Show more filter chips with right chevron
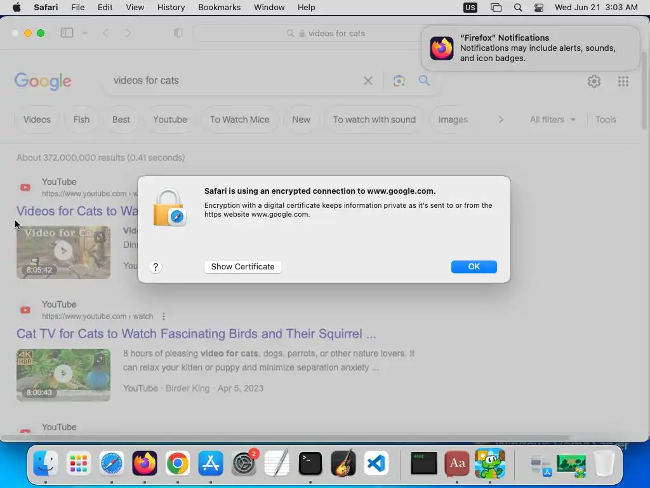Viewport: 650px width, 488px height. pos(501,119)
